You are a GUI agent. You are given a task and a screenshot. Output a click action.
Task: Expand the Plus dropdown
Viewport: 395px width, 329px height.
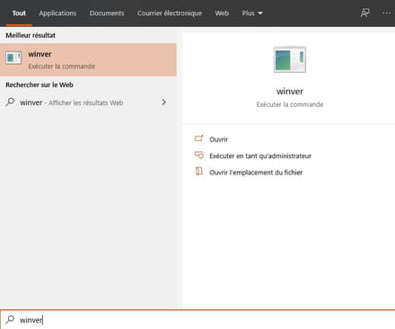click(x=252, y=13)
